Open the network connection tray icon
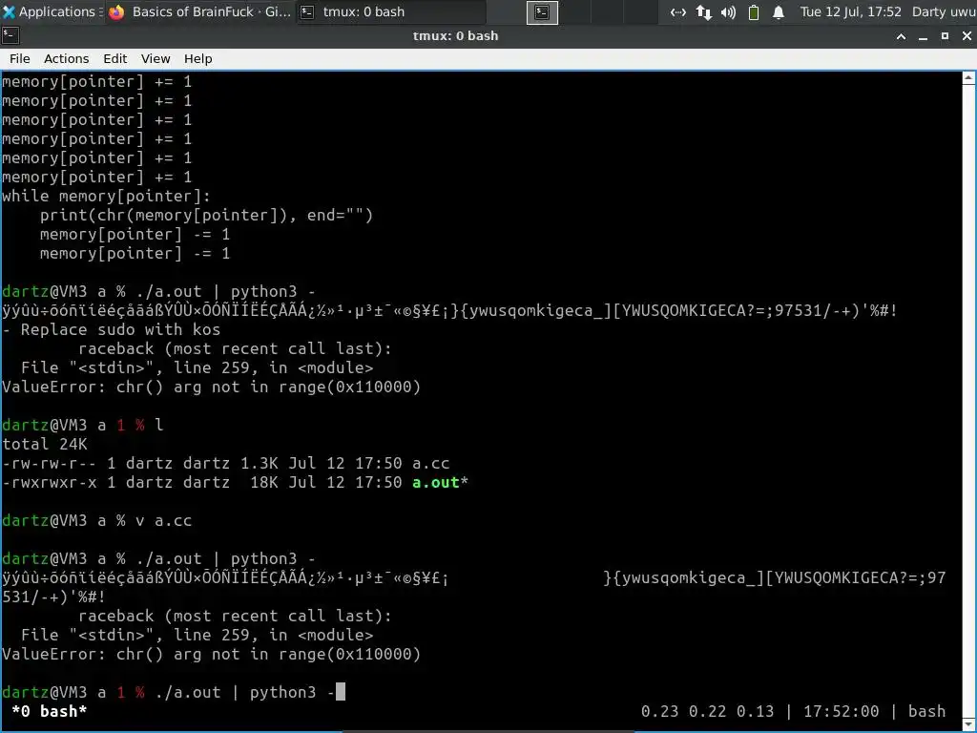 [x=678, y=11]
